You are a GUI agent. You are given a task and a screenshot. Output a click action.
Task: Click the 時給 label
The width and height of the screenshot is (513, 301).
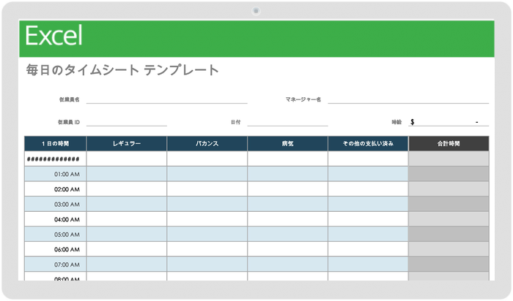[396, 122]
